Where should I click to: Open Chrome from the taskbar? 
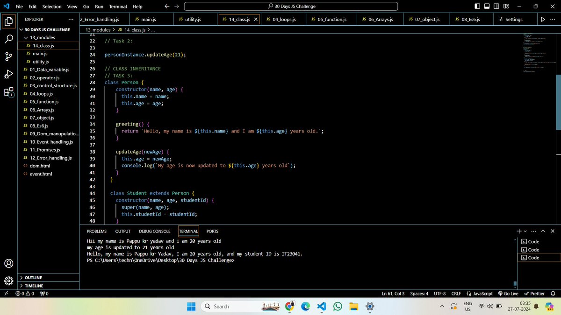tap(290, 306)
